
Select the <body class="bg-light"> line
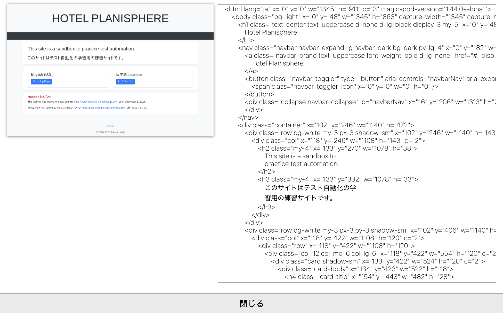click(x=363, y=17)
